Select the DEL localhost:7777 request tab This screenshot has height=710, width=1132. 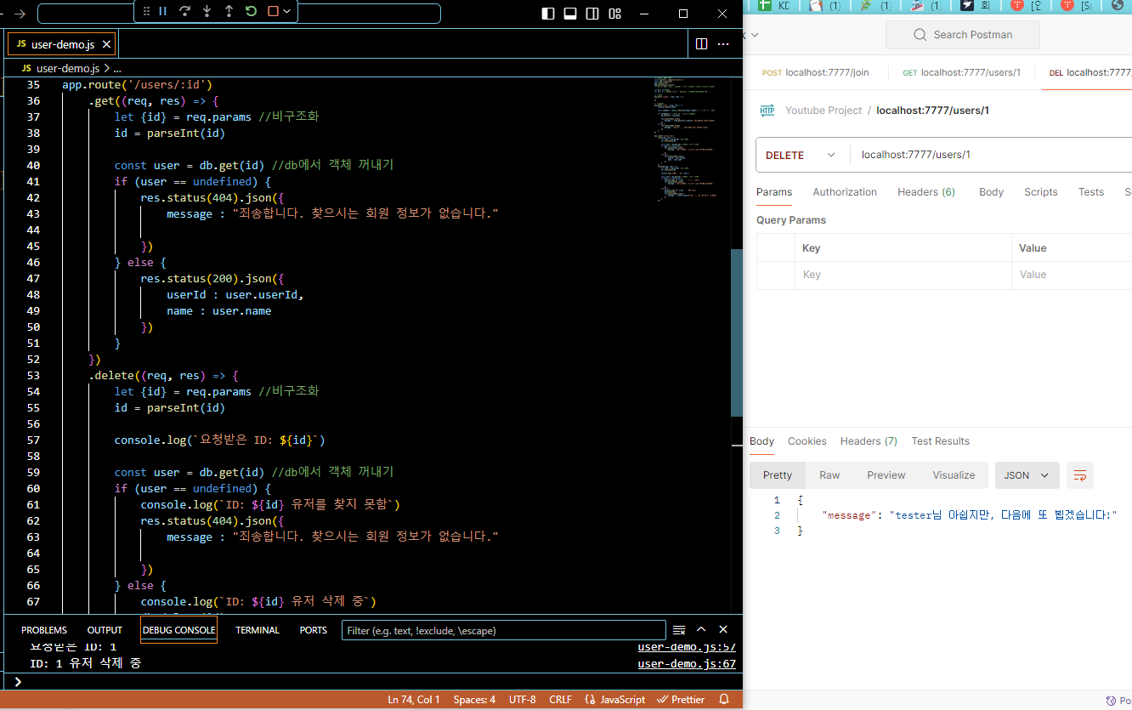click(x=1089, y=73)
